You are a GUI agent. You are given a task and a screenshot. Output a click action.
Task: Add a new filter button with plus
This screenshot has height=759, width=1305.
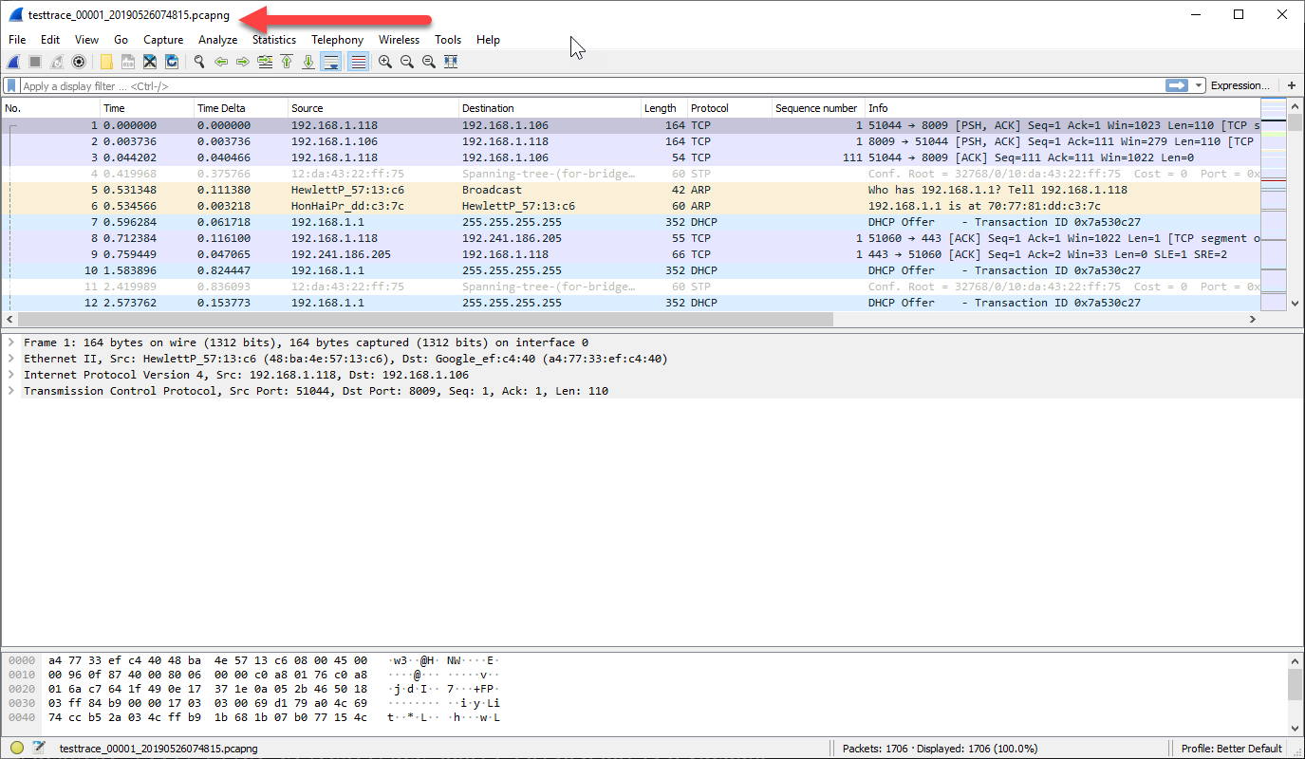point(1294,84)
